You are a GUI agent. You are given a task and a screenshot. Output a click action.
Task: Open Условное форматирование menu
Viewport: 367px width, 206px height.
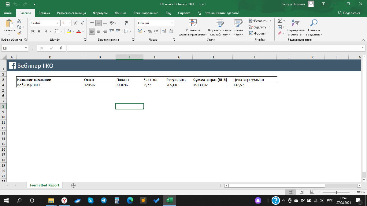(x=193, y=28)
